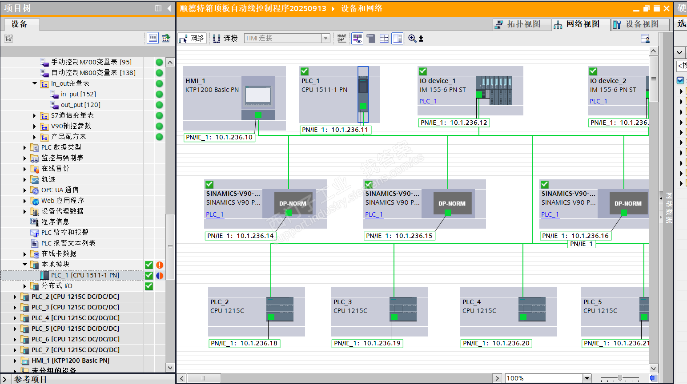Toggle the side table split-view toolbar icon
Screen dimensions: 687x384
pos(398,39)
